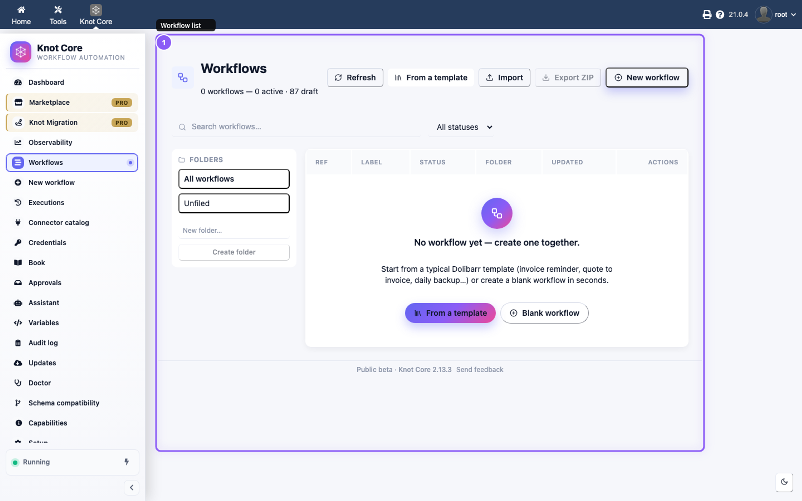
Task: Click the print icon in the top bar
Action: (707, 14)
